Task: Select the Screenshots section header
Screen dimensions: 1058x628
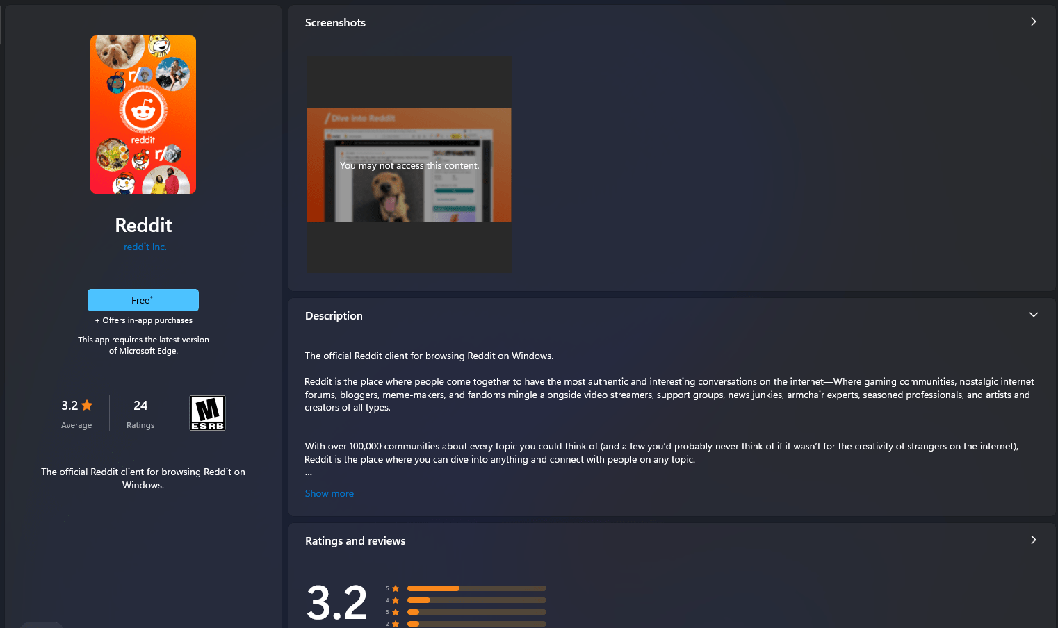Action: (335, 22)
